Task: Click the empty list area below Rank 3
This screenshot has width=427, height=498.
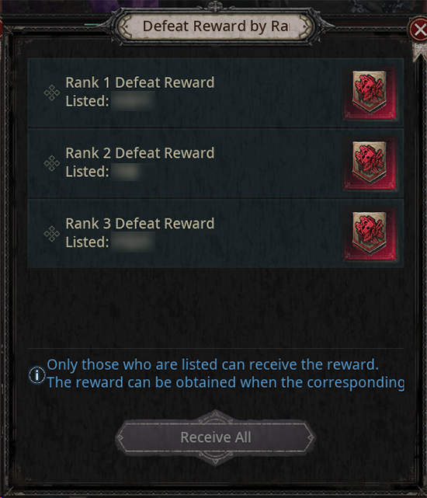Action: click(x=215, y=308)
